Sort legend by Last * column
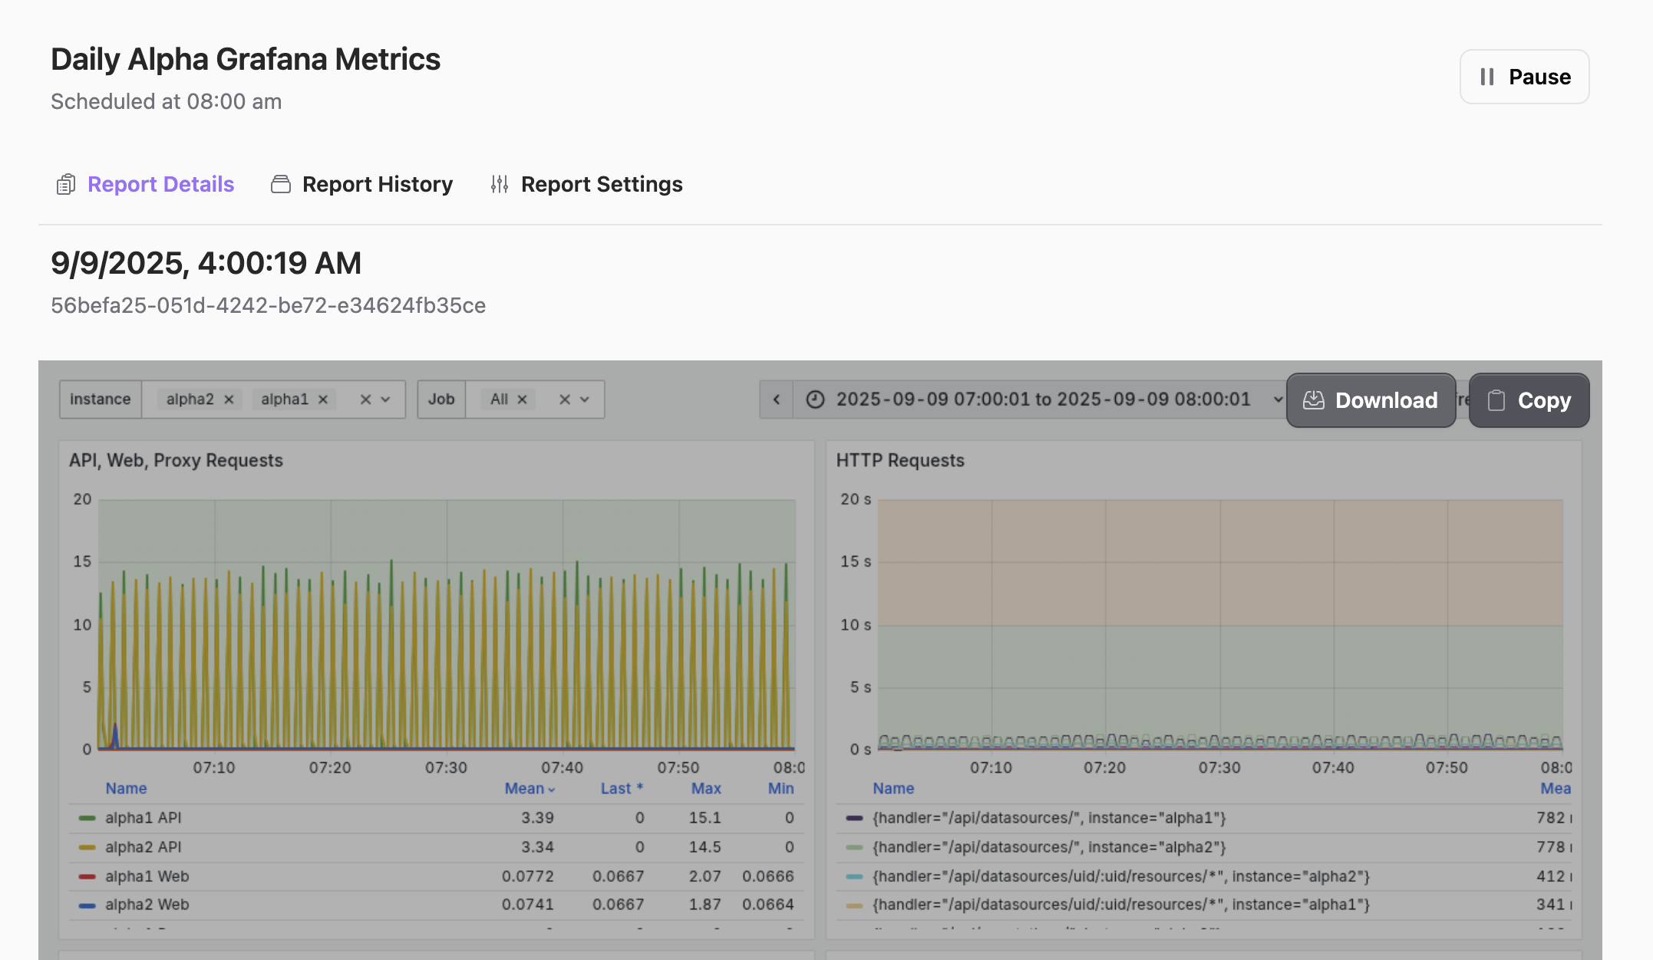1653x960 pixels. pyautogui.click(x=622, y=788)
